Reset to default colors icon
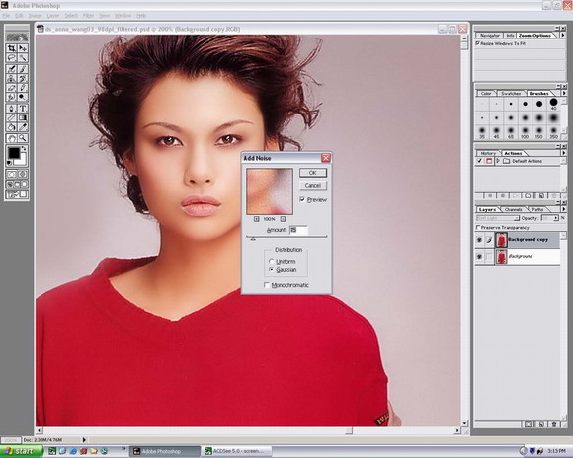The height and width of the screenshot is (458, 573). [10, 163]
